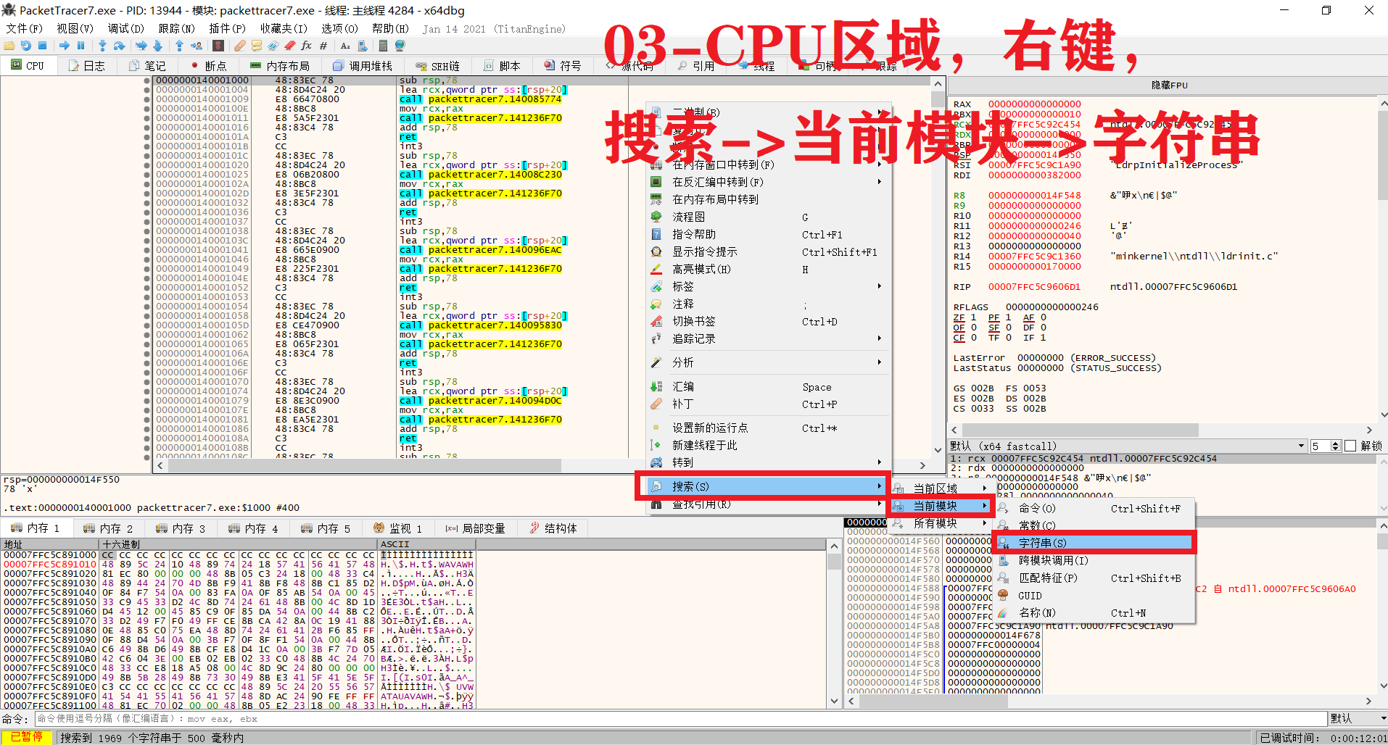Enable the 解锁 checkbox near registers
Viewport: 1388px width, 745px height.
point(1350,446)
